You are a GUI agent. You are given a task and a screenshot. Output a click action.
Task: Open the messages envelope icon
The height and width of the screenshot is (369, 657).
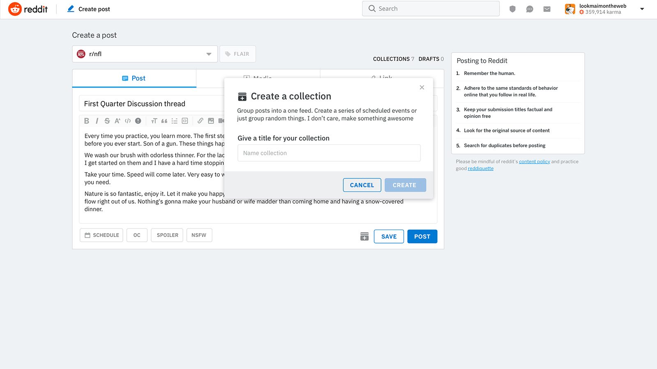(x=547, y=9)
